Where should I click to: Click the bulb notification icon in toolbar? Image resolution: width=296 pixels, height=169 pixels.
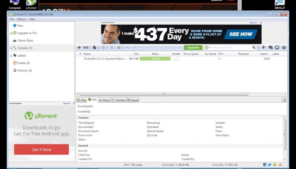click(264, 48)
